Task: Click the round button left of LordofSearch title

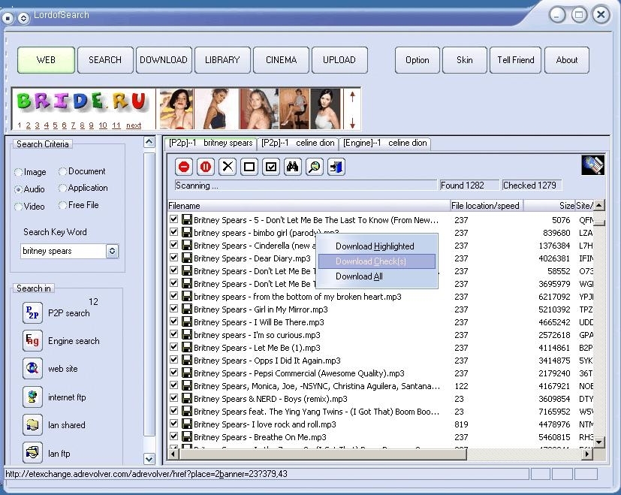Action: 8,18
